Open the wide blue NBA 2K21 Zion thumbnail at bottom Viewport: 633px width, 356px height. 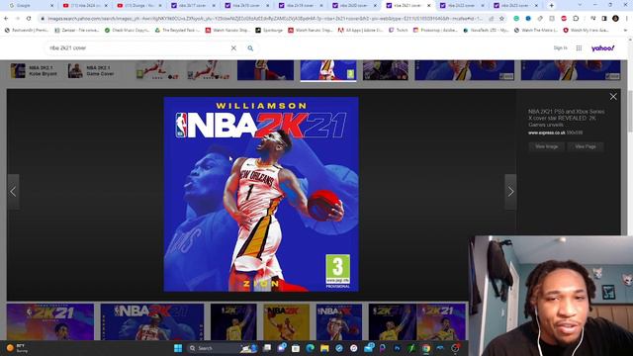pos(152,322)
